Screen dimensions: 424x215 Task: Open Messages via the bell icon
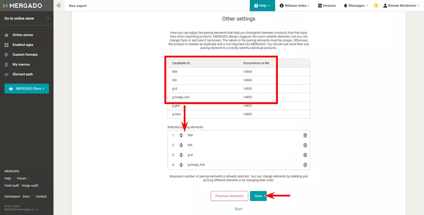pos(345,6)
